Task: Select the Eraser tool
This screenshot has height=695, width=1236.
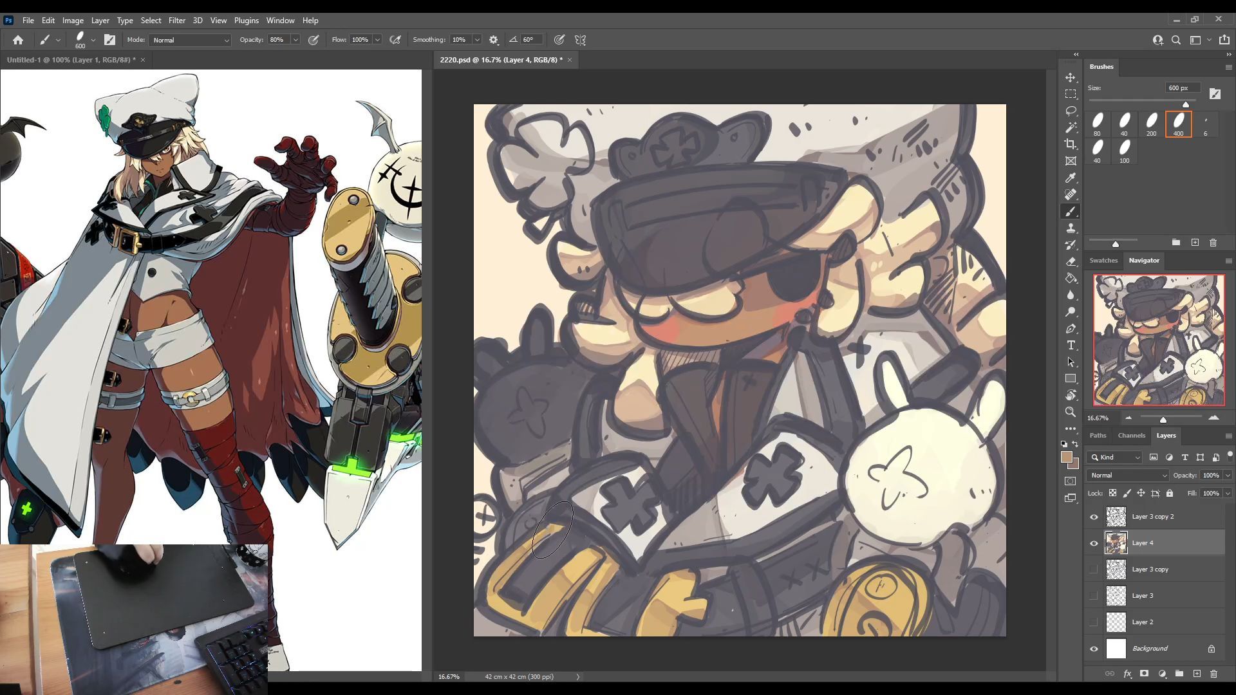Action: coord(1071,262)
